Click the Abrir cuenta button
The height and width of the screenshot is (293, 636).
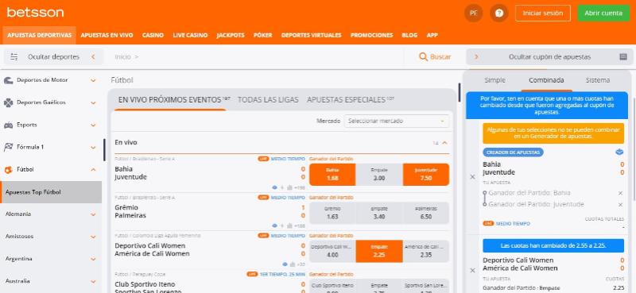[603, 13]
